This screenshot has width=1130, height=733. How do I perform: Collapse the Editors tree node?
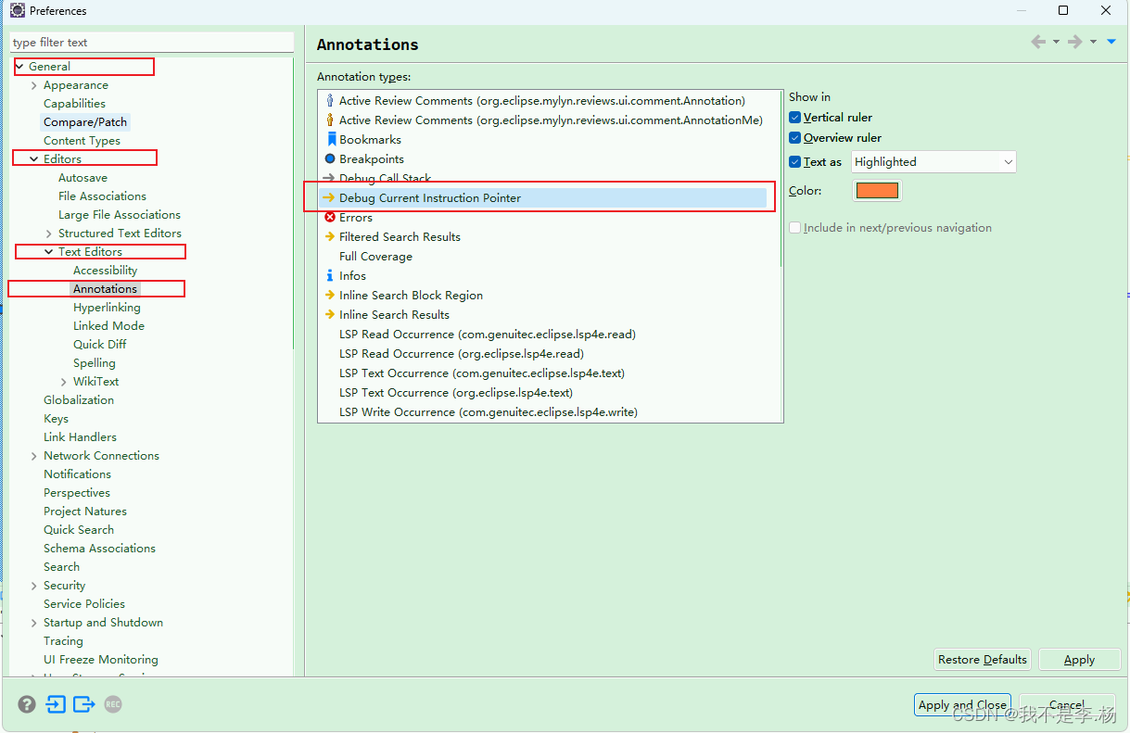coord(34,159)
